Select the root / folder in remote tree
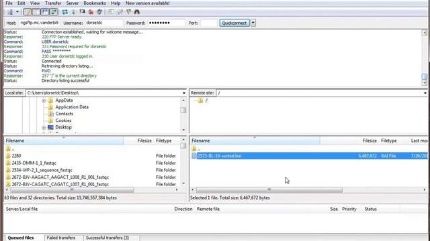The width and height of the screenshot is (430, 241). [x=206, y=100]
